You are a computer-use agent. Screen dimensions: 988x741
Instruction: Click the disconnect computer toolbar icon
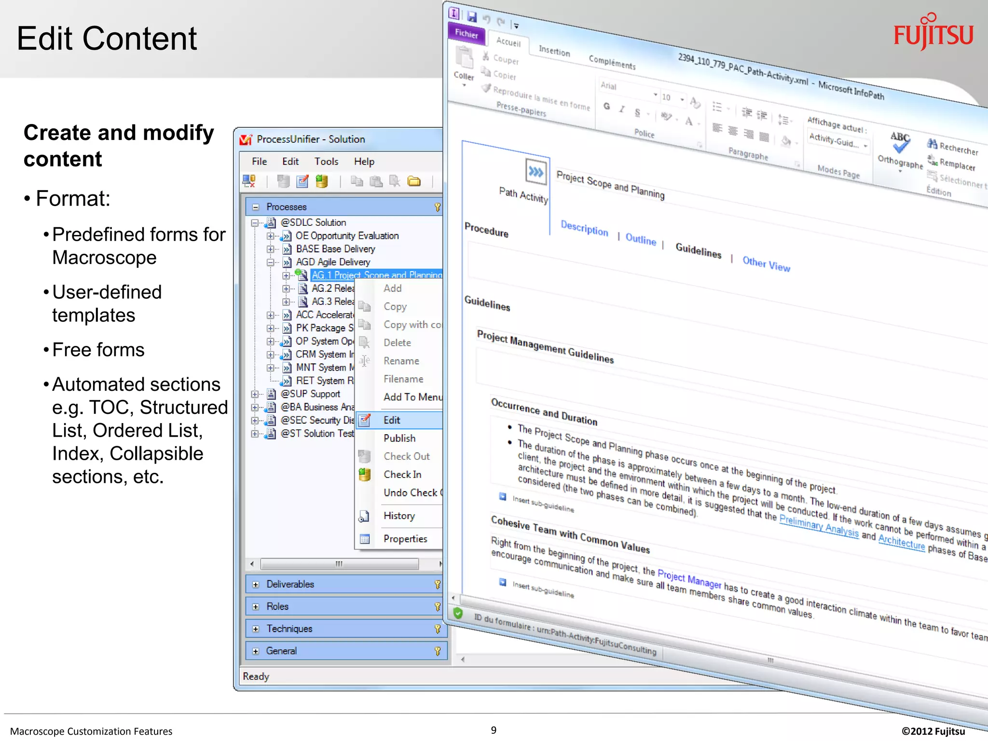pyautogui.click(x=249, y=181)
